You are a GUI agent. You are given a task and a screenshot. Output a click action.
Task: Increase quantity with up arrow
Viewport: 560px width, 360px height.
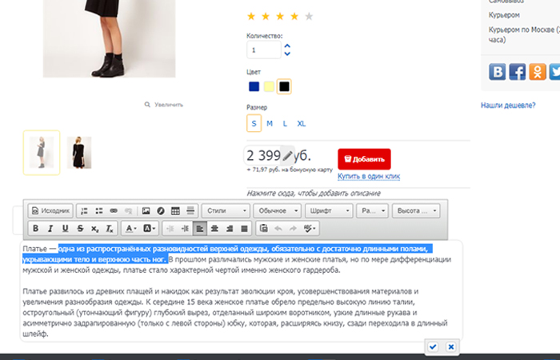pos(287,46)
